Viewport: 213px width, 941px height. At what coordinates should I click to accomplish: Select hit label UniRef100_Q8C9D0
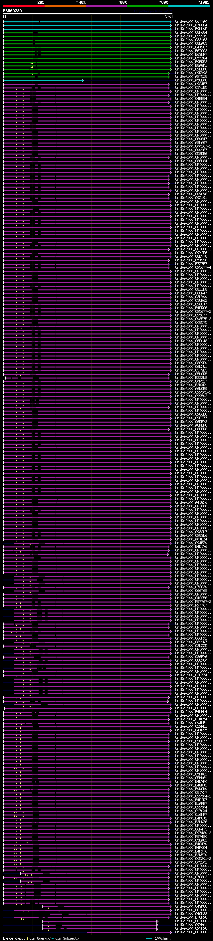click(191, 363)
